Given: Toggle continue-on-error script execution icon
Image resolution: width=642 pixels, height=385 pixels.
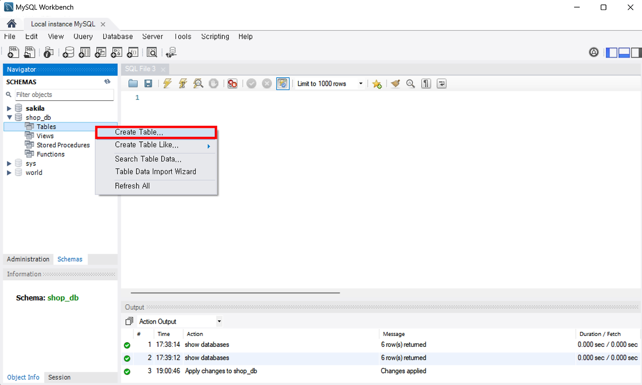Looking at the screenshot, I should coord(232,84).
